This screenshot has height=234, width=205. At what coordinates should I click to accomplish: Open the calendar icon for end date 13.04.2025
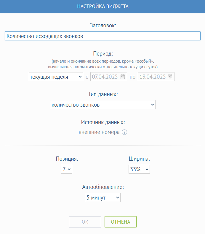[170, 77]
